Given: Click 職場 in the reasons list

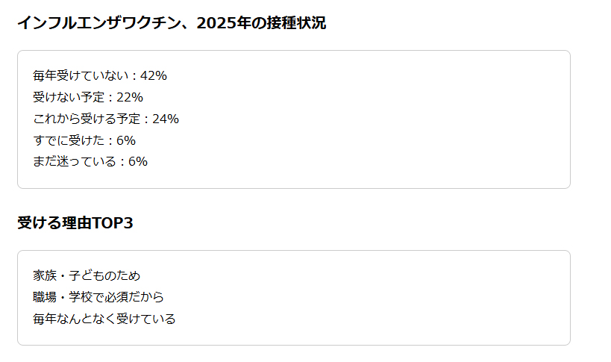Looking at the screenshot, I should [45, 297].
